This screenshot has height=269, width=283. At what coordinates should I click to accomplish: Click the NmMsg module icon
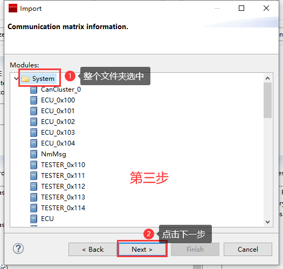[34, 154]
